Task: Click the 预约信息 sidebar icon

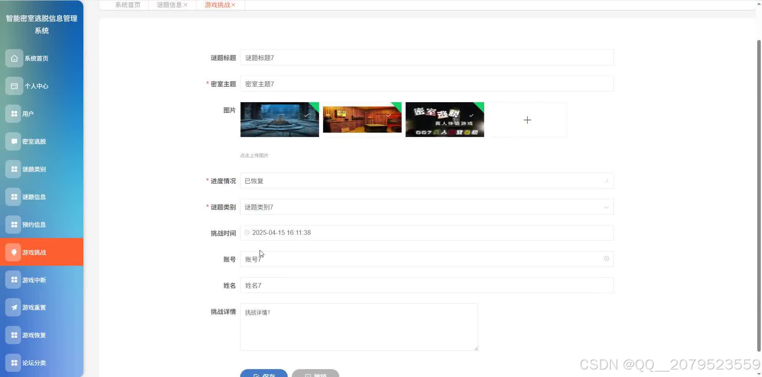Action: click(x=14, y=224)
